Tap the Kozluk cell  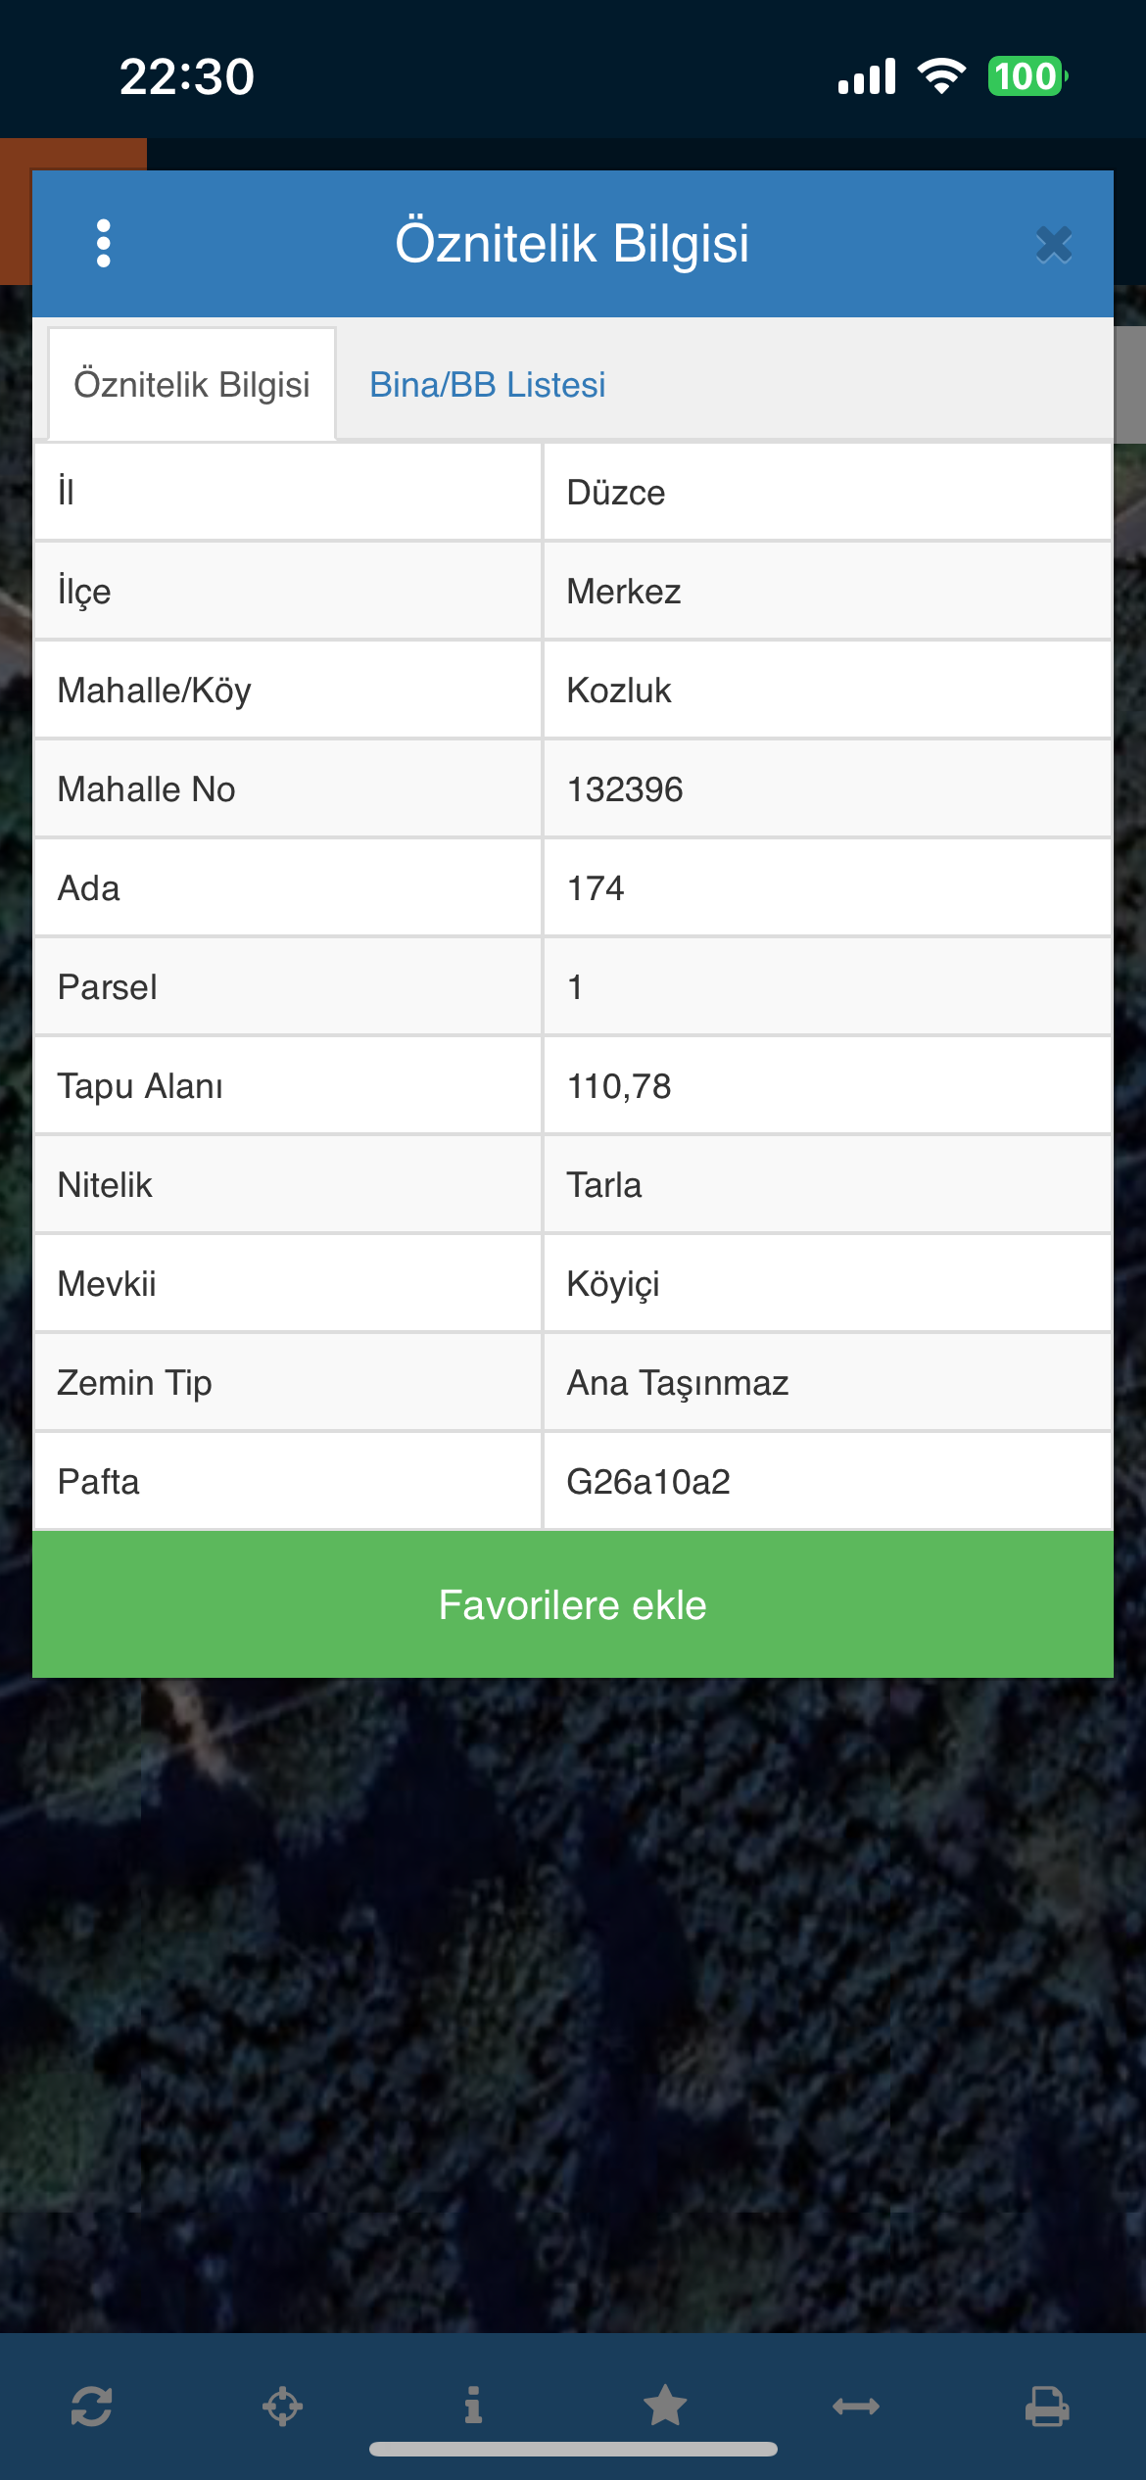pos(619,691)
